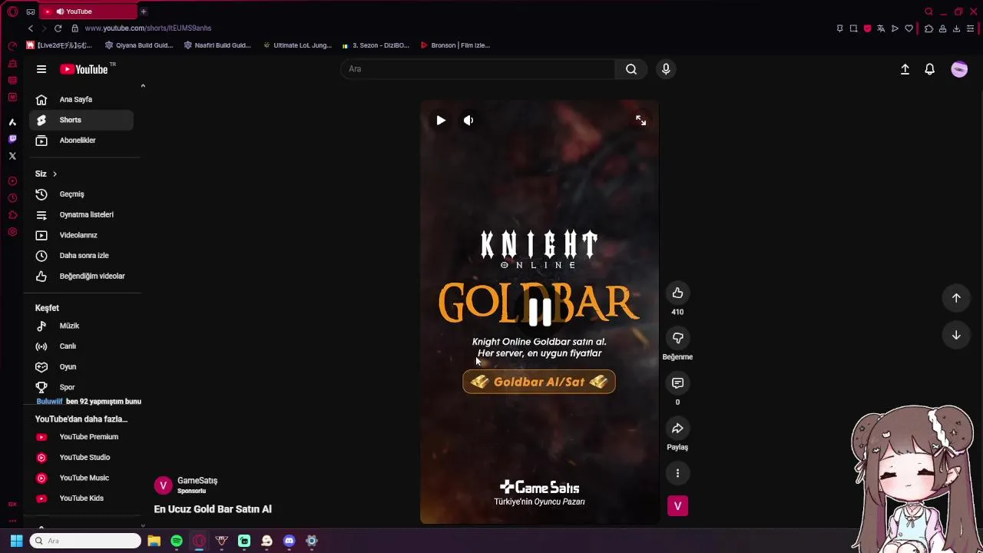Share the Short via Paylaş
This screenshot has width=983, height=553.
[677, 429]
